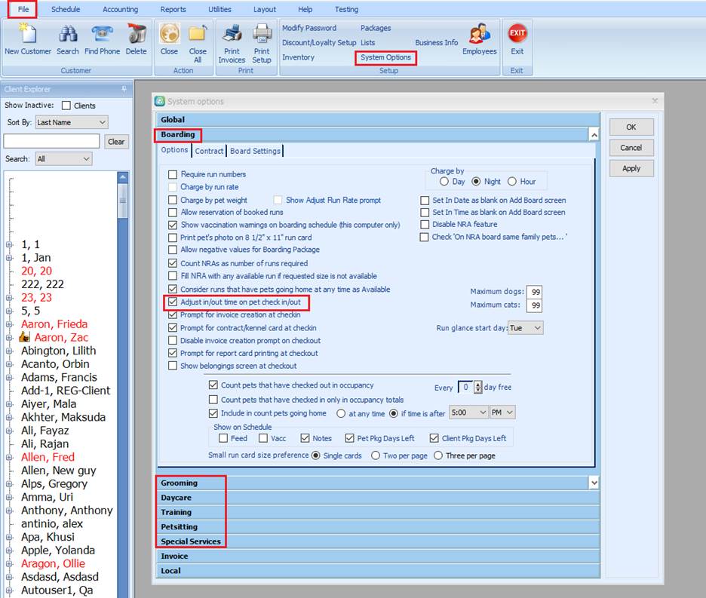Toggle Show belongings screen at checkout

173,366
